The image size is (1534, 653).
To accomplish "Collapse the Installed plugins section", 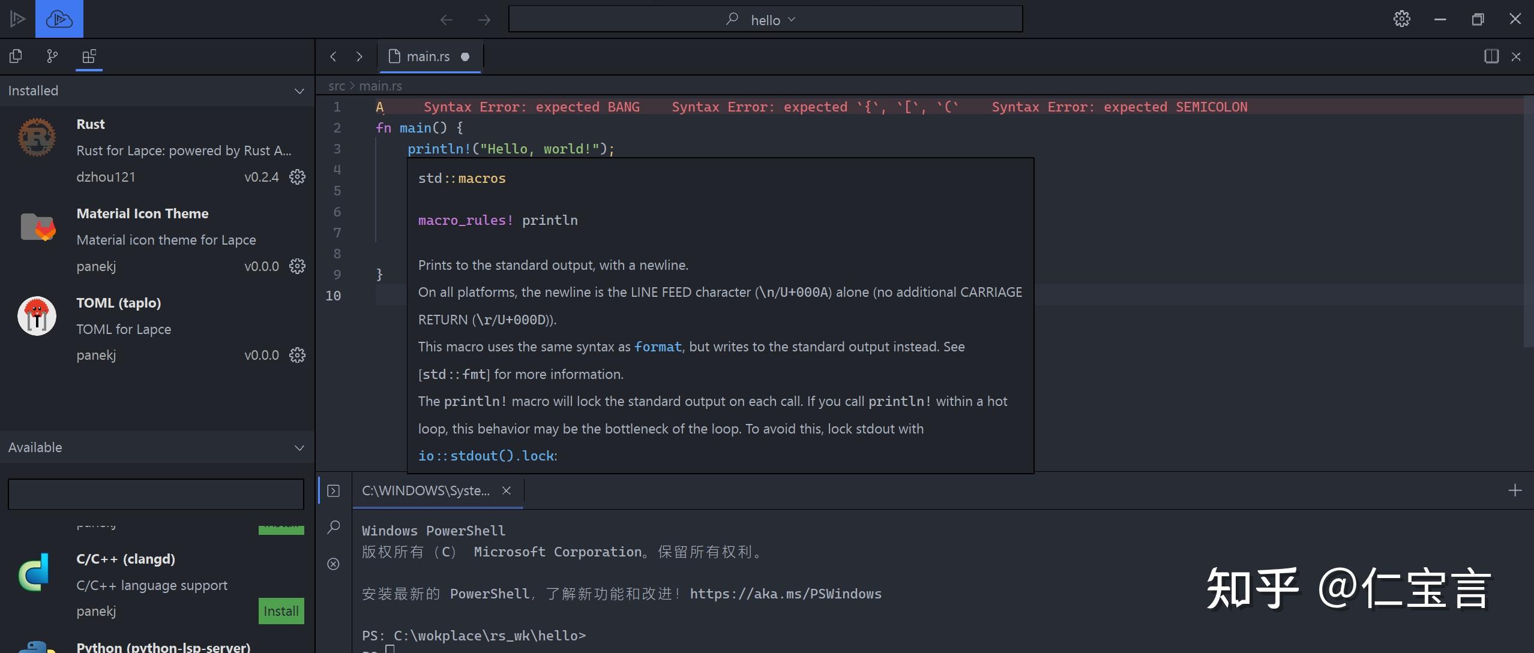I will coord(299,91).
